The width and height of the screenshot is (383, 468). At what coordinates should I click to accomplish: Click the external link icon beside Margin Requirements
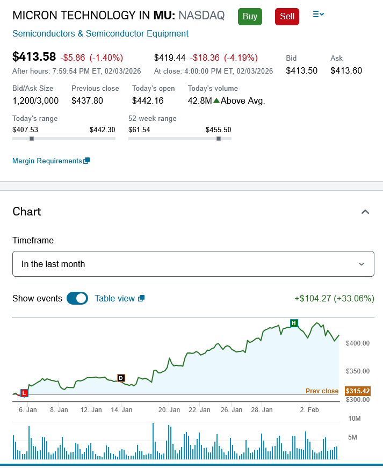click(x=86, y=161)
